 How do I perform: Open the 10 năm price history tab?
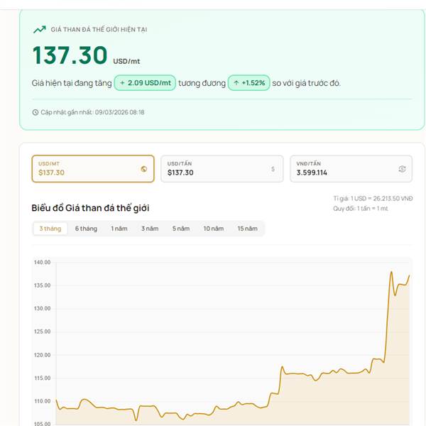pyautogui.click(x=213, y=229)
